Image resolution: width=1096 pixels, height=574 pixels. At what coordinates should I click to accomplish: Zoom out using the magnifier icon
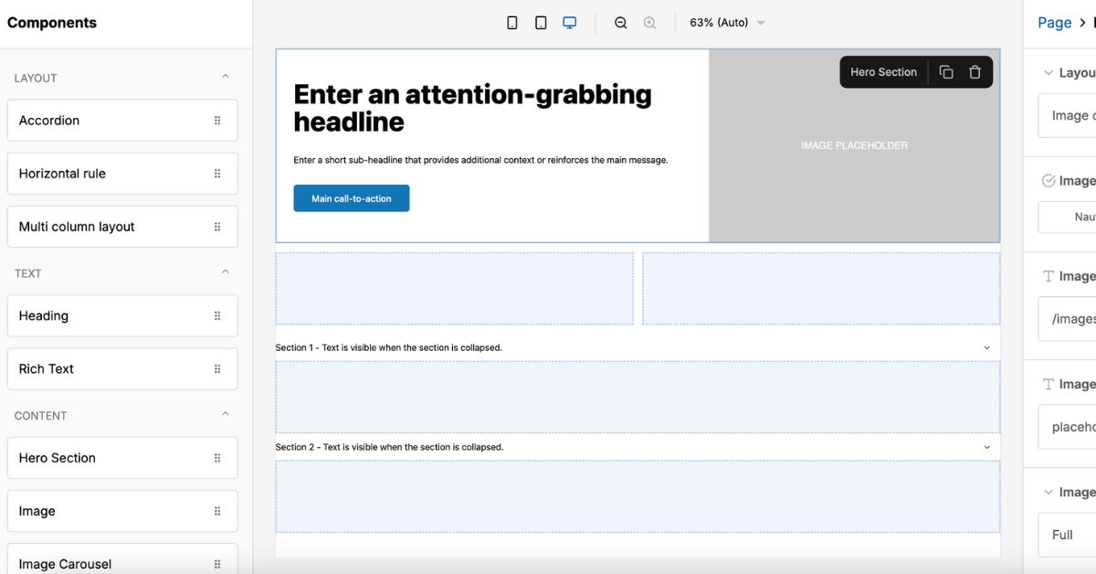621,22
